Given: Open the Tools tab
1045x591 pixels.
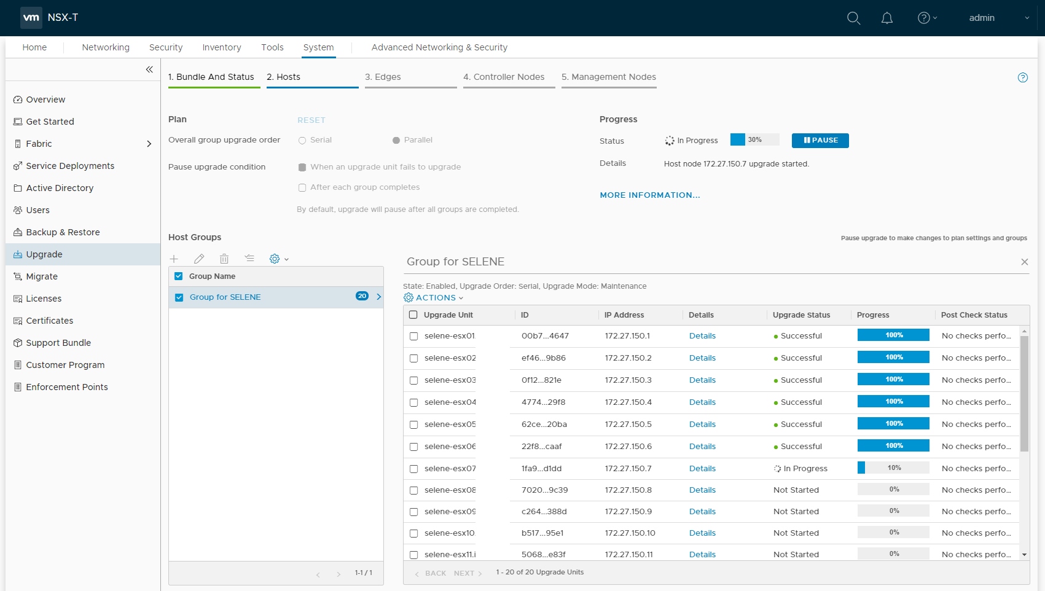Looking at the screenshot, I should tap(272, 47).
